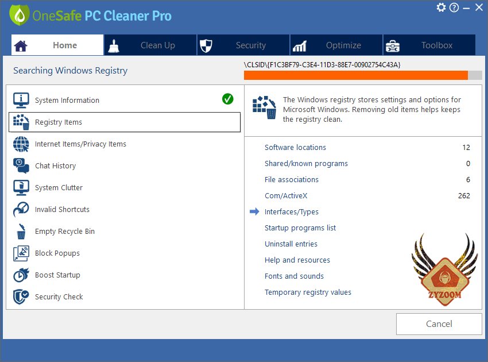Viewport: 488px width, 362px height.
Task: Open the Toolbox tab
Action: click(429, 45)
